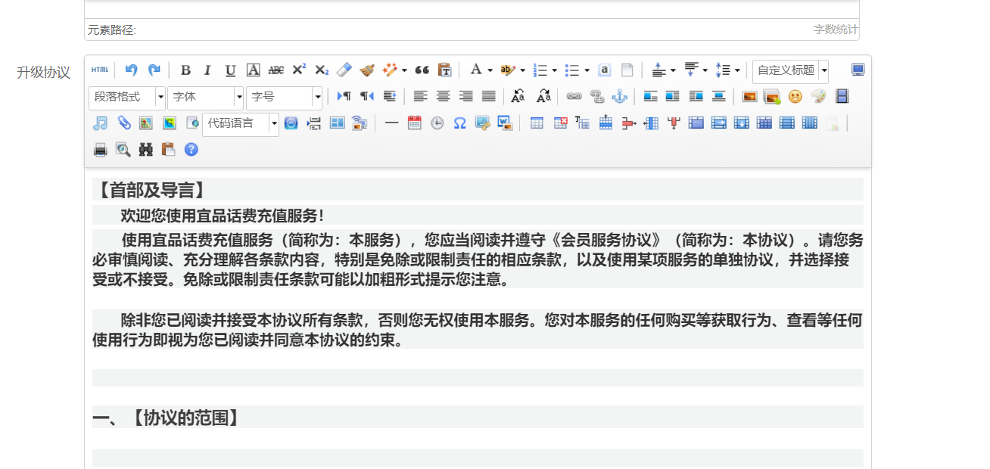This screenshot has width=990, height=469.
Task: Open the ordered list style arrow
Action: [x=555, y=70]
